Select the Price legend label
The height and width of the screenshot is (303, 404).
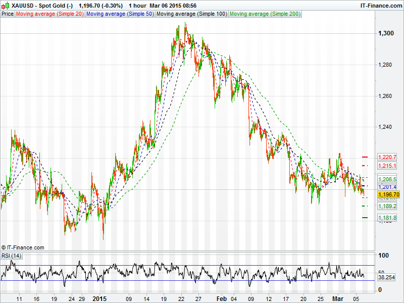pos(8,14)
